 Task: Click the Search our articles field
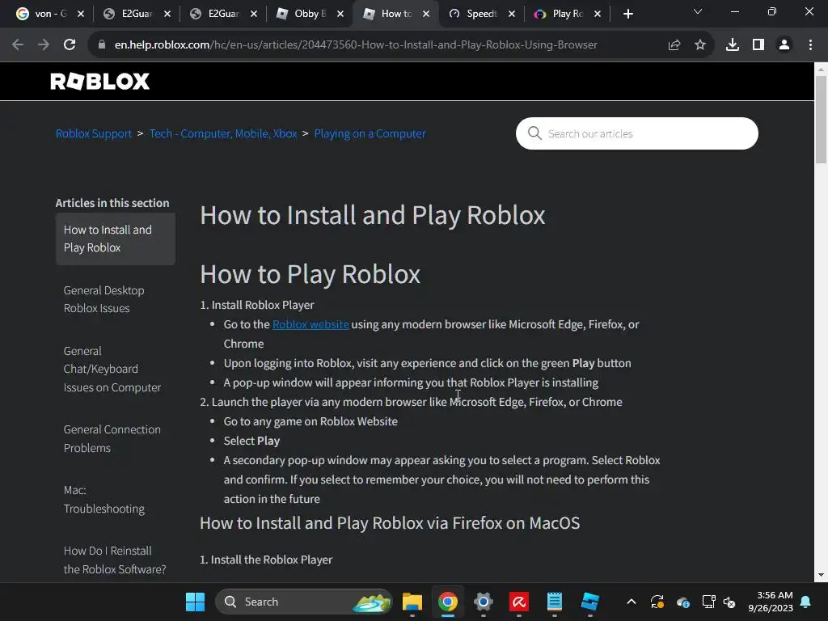[637, 133]
